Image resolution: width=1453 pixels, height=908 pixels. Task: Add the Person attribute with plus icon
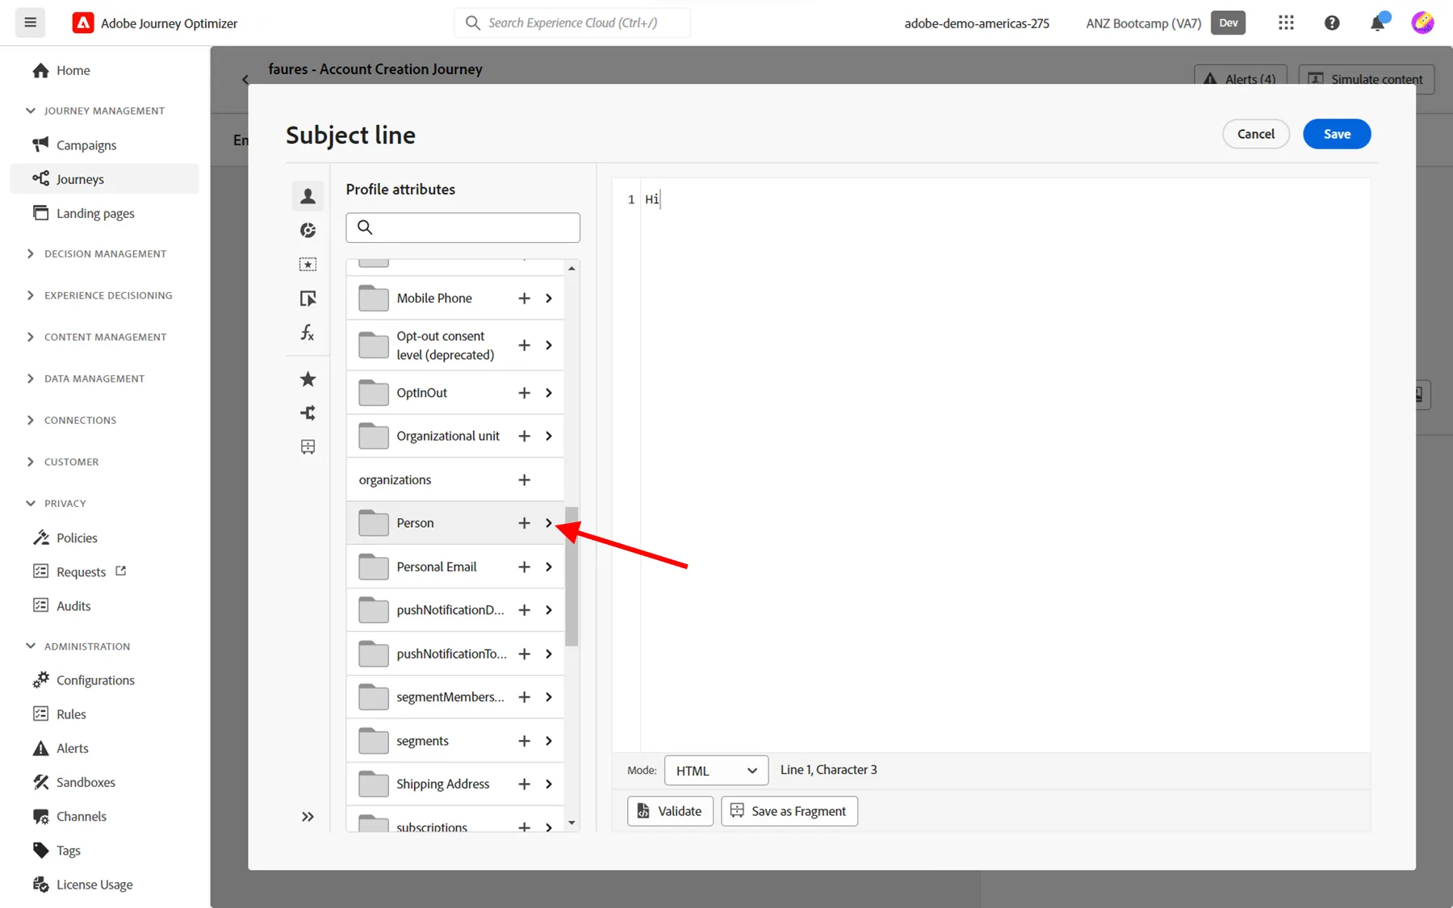coord(524,523)
